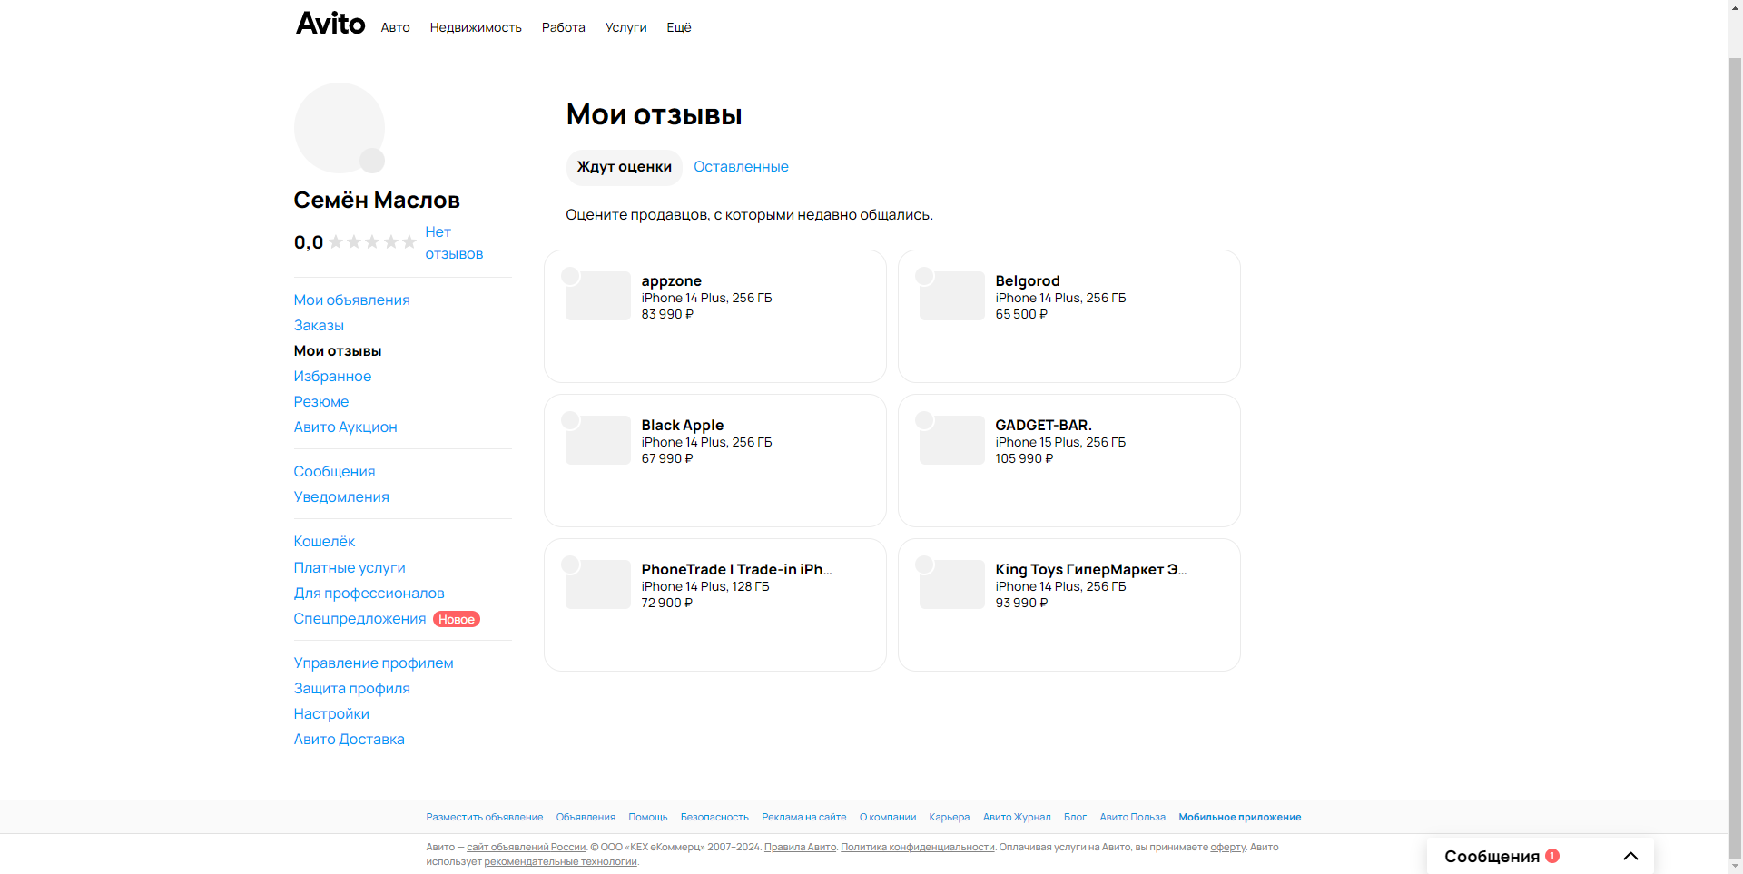Open Для профессионалов link
The image size is (1743, 874).
(369, 594)
